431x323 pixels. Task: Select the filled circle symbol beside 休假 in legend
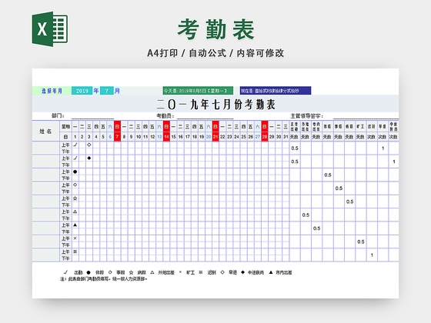[x=89, y=272]
